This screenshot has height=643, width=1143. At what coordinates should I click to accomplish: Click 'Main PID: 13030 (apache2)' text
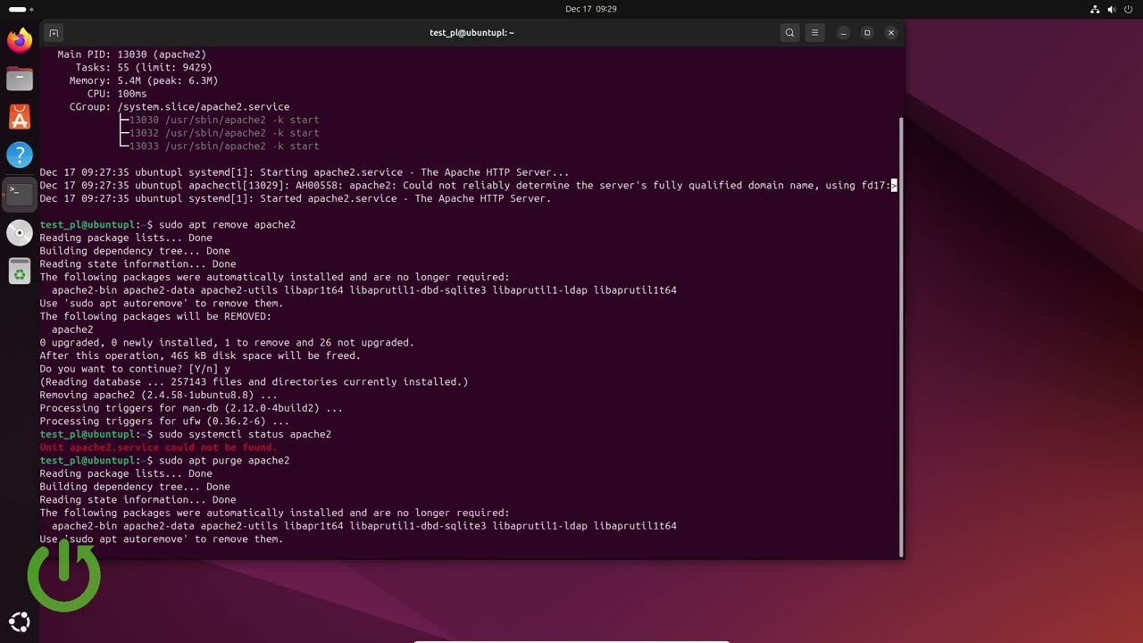click(x=131, y=54)
